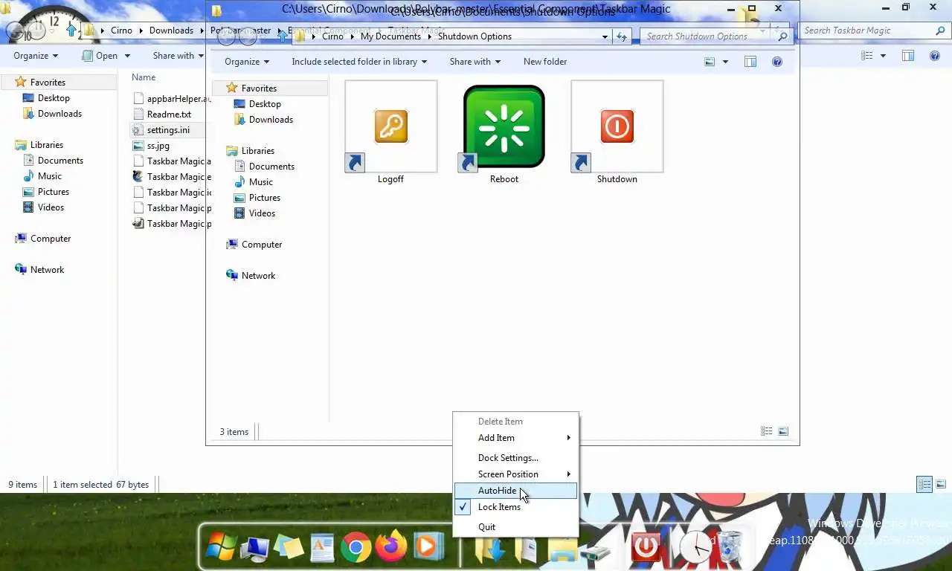
Task: Change view icon in Shutdown Options toolbar
Action: click(x=710, y=62)
